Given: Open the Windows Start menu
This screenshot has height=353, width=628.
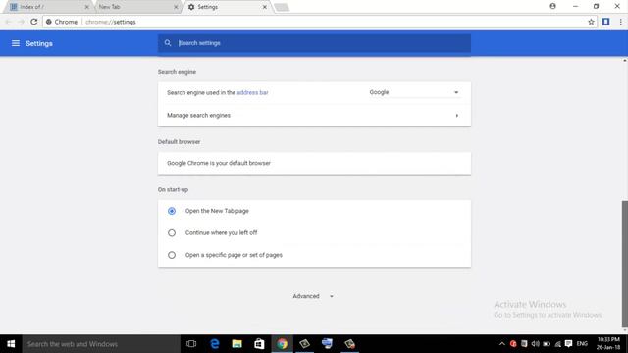Looking at the screenshot, I should 11,344.
